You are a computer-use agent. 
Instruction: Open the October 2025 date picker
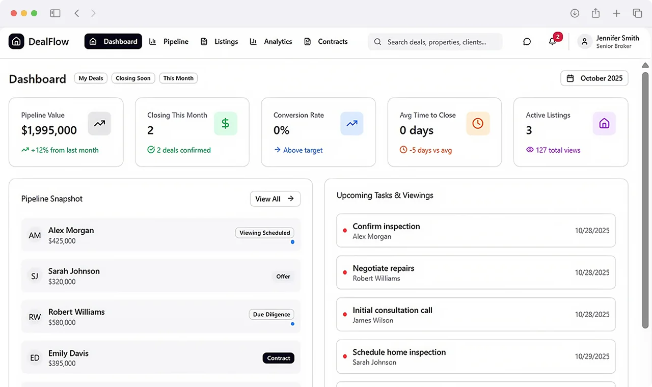point(594,78)
